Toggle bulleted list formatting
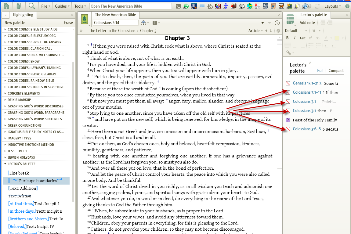351x234 pixels. coord(311,46)
